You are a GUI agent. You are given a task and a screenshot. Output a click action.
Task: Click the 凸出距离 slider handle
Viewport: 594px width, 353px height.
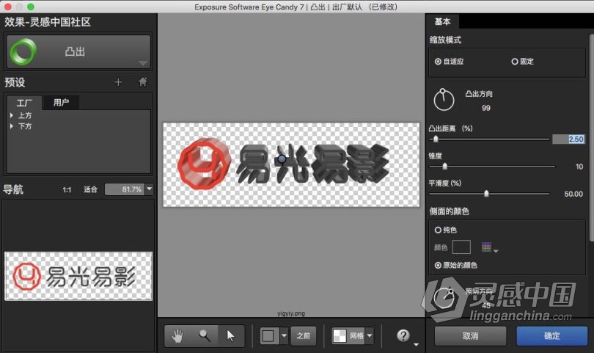(436, 139)
